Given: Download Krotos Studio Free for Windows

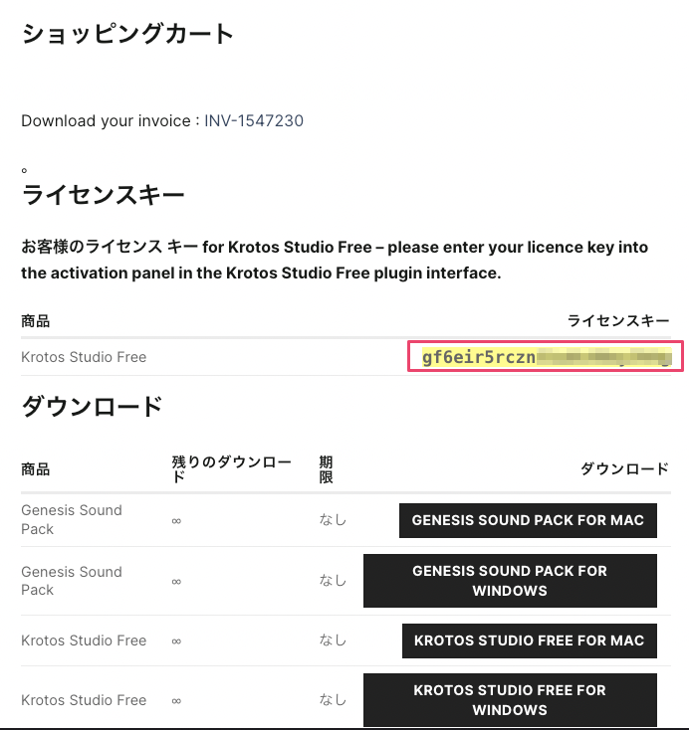Looking at the screenshot, I should coord(510,700).
